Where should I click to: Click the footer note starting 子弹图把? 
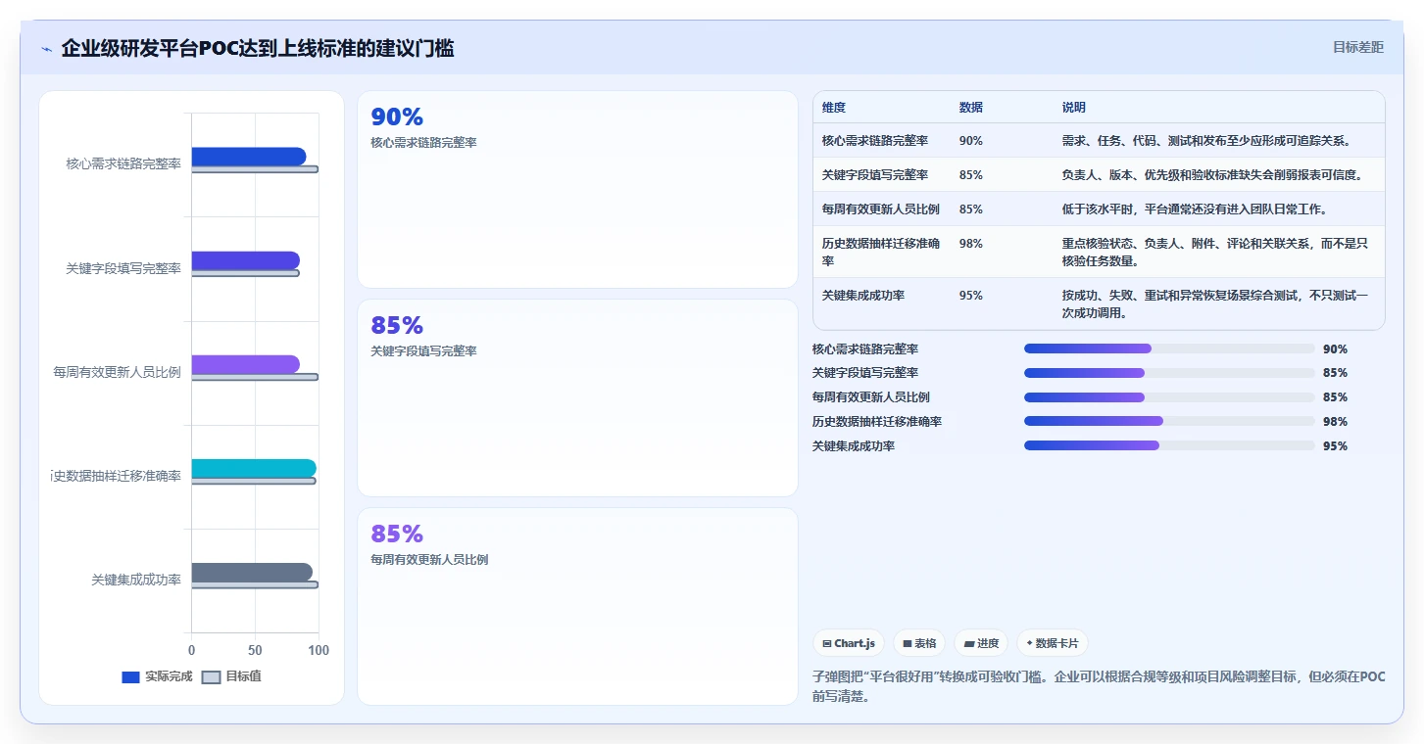(1099, 687)
